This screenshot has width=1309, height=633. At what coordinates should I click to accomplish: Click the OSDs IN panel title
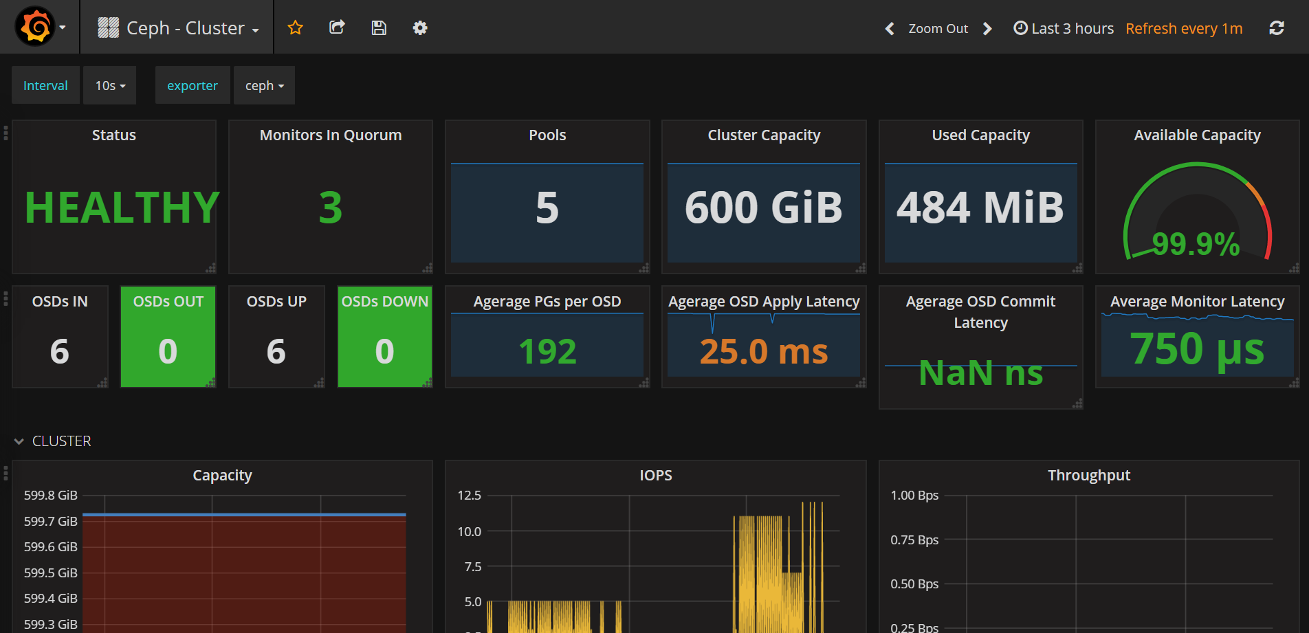coord(60,301)
